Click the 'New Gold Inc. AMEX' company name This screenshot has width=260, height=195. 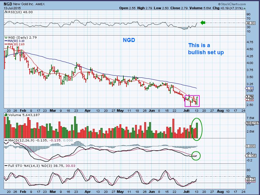click(29, 4)
